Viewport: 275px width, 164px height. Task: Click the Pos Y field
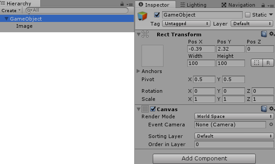point(231,49)
